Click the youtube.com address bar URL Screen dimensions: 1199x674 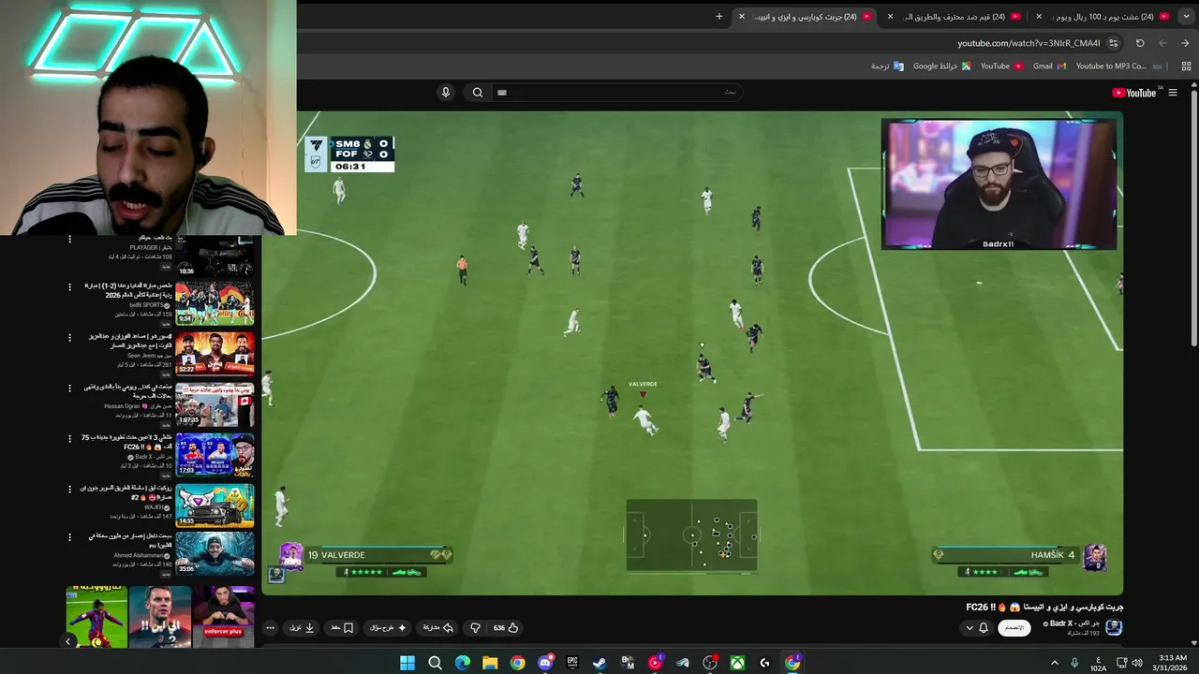click(1029, 43)
